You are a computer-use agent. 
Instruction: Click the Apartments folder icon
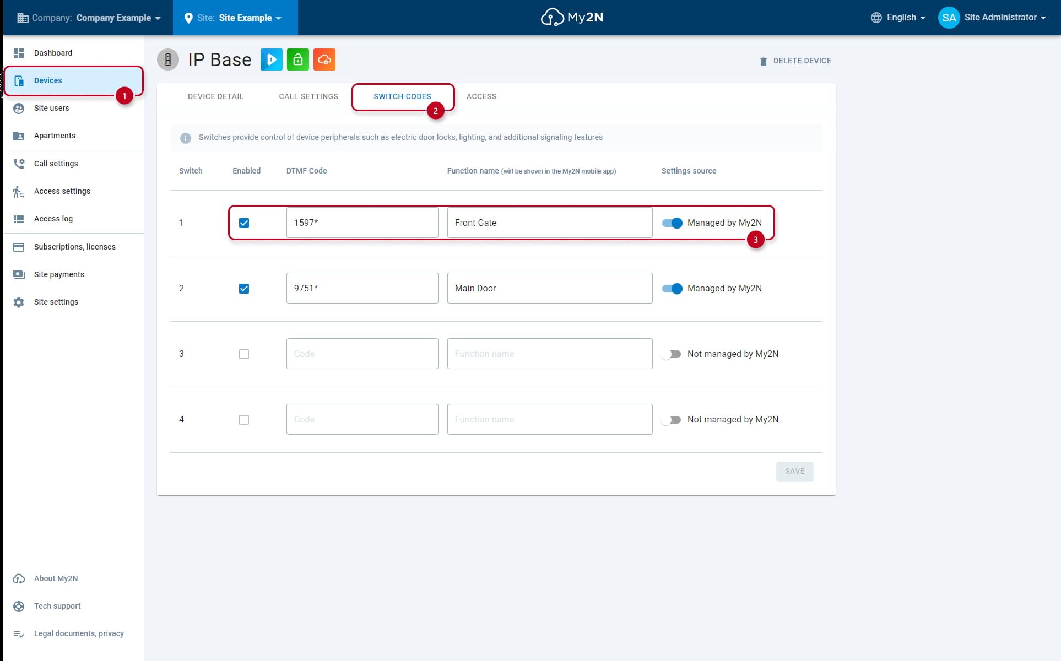(x=19, y=136)
